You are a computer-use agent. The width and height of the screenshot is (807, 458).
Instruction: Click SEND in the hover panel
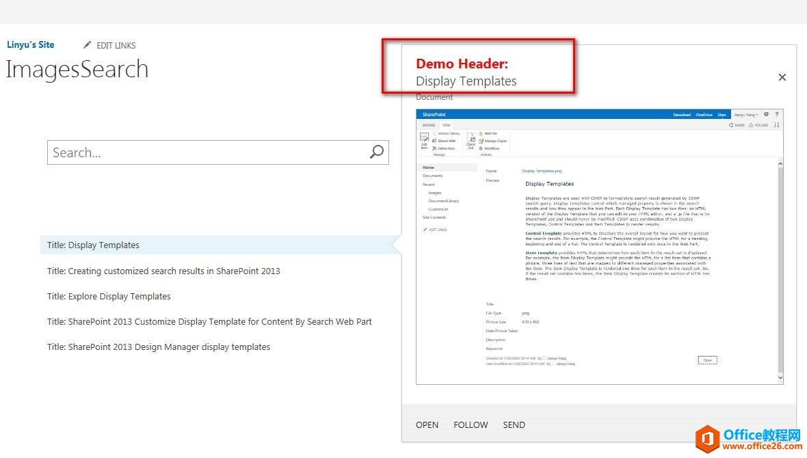pyautogui.click(x=514, y=425)
